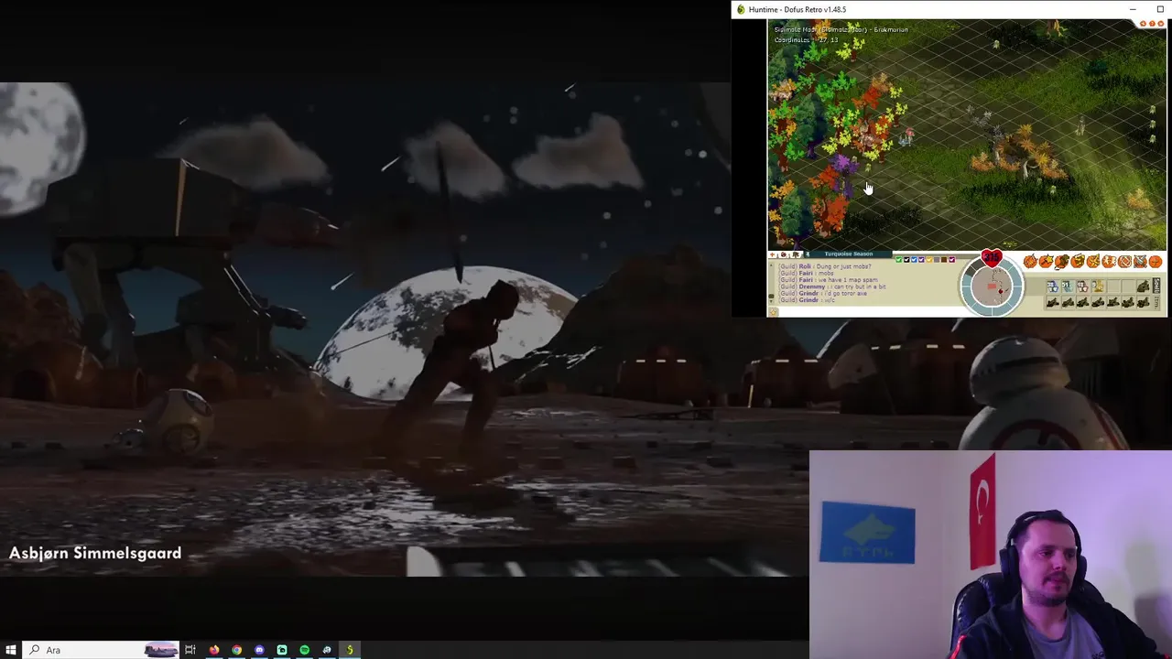Open Spotify from the taskbar
The width and height of the screenshot is (1172, 659).
(x=305, y=650)
